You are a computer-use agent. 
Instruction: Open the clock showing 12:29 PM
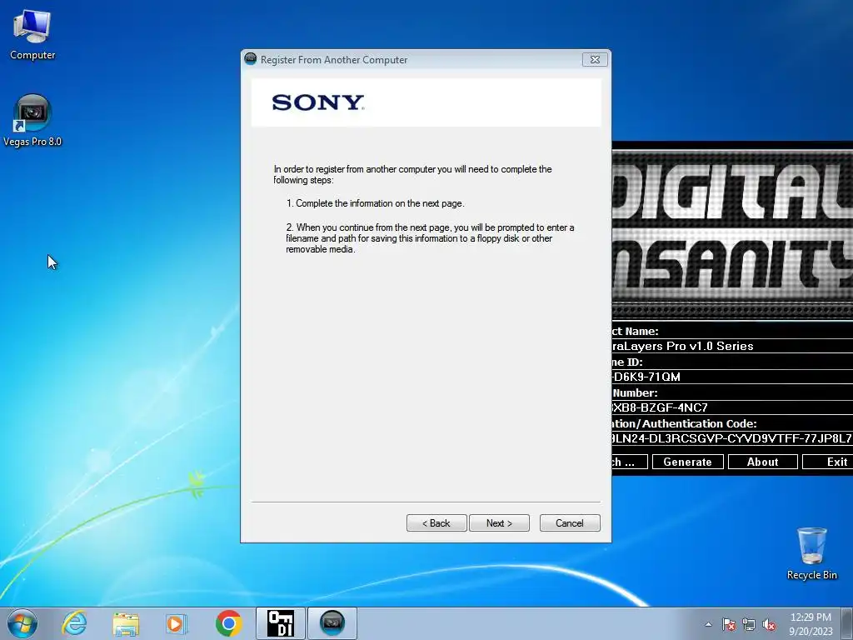click(x=811, y=617)
